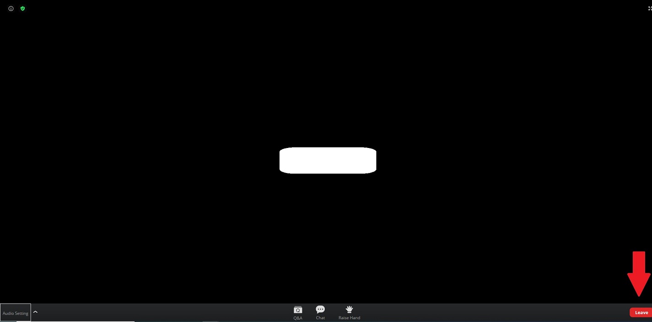
Task: Enter full screen mode via corner icon
Action: (x=649, y=9)
